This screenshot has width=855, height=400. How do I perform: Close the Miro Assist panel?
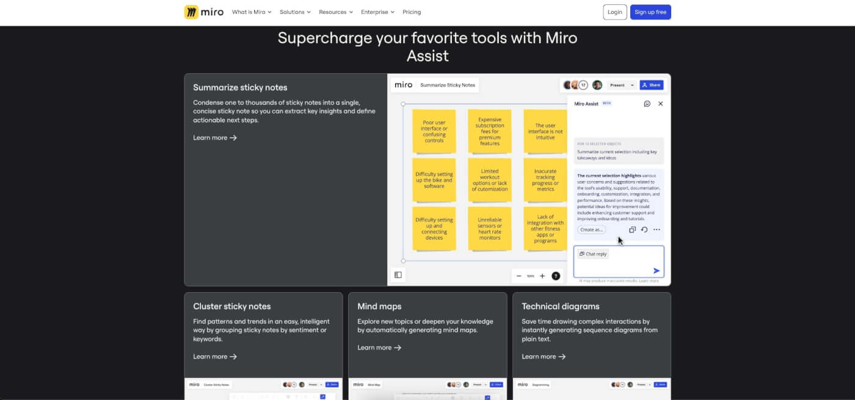click(x=660, y=104)
